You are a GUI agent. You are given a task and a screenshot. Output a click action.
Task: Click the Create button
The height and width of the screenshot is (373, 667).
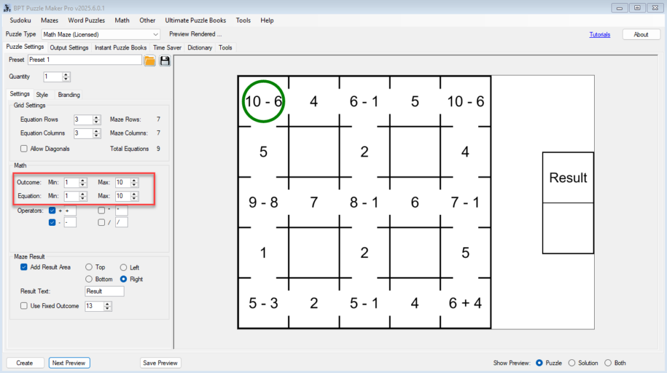25,363
